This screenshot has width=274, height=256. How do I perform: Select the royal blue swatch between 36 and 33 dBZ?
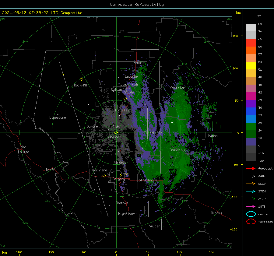(251, 111)
